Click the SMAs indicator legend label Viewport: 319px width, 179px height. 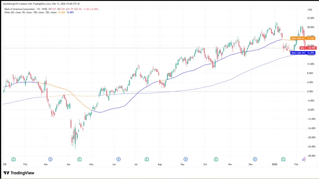pyautogui.click(x=31, y=12)
